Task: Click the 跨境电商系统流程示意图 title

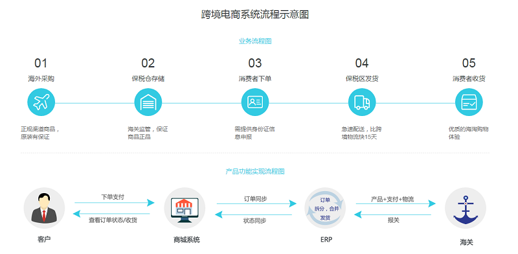Action: point(255,14)
